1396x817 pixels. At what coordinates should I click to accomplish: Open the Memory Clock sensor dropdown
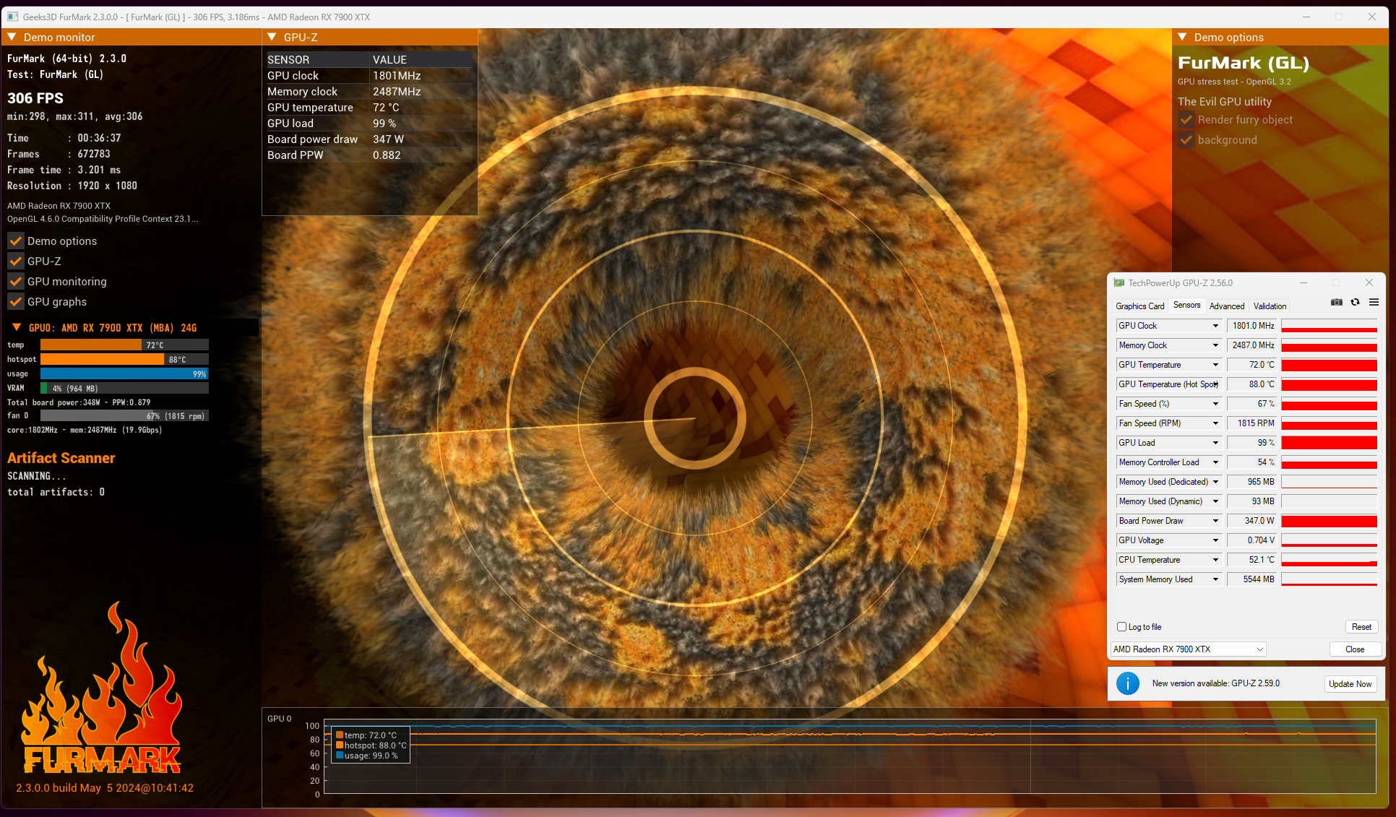tap(1215, 345)
